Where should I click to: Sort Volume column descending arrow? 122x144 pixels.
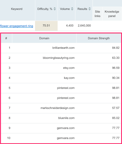(x=72, y=10)
